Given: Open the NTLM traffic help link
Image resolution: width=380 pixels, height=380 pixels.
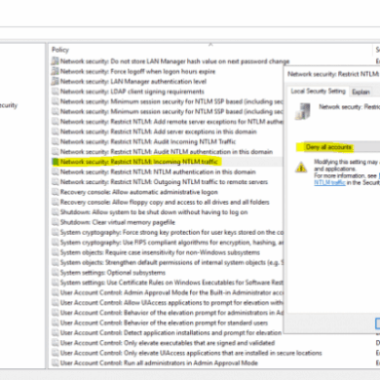Looking at the screenshot, I should tap(329, 183).
